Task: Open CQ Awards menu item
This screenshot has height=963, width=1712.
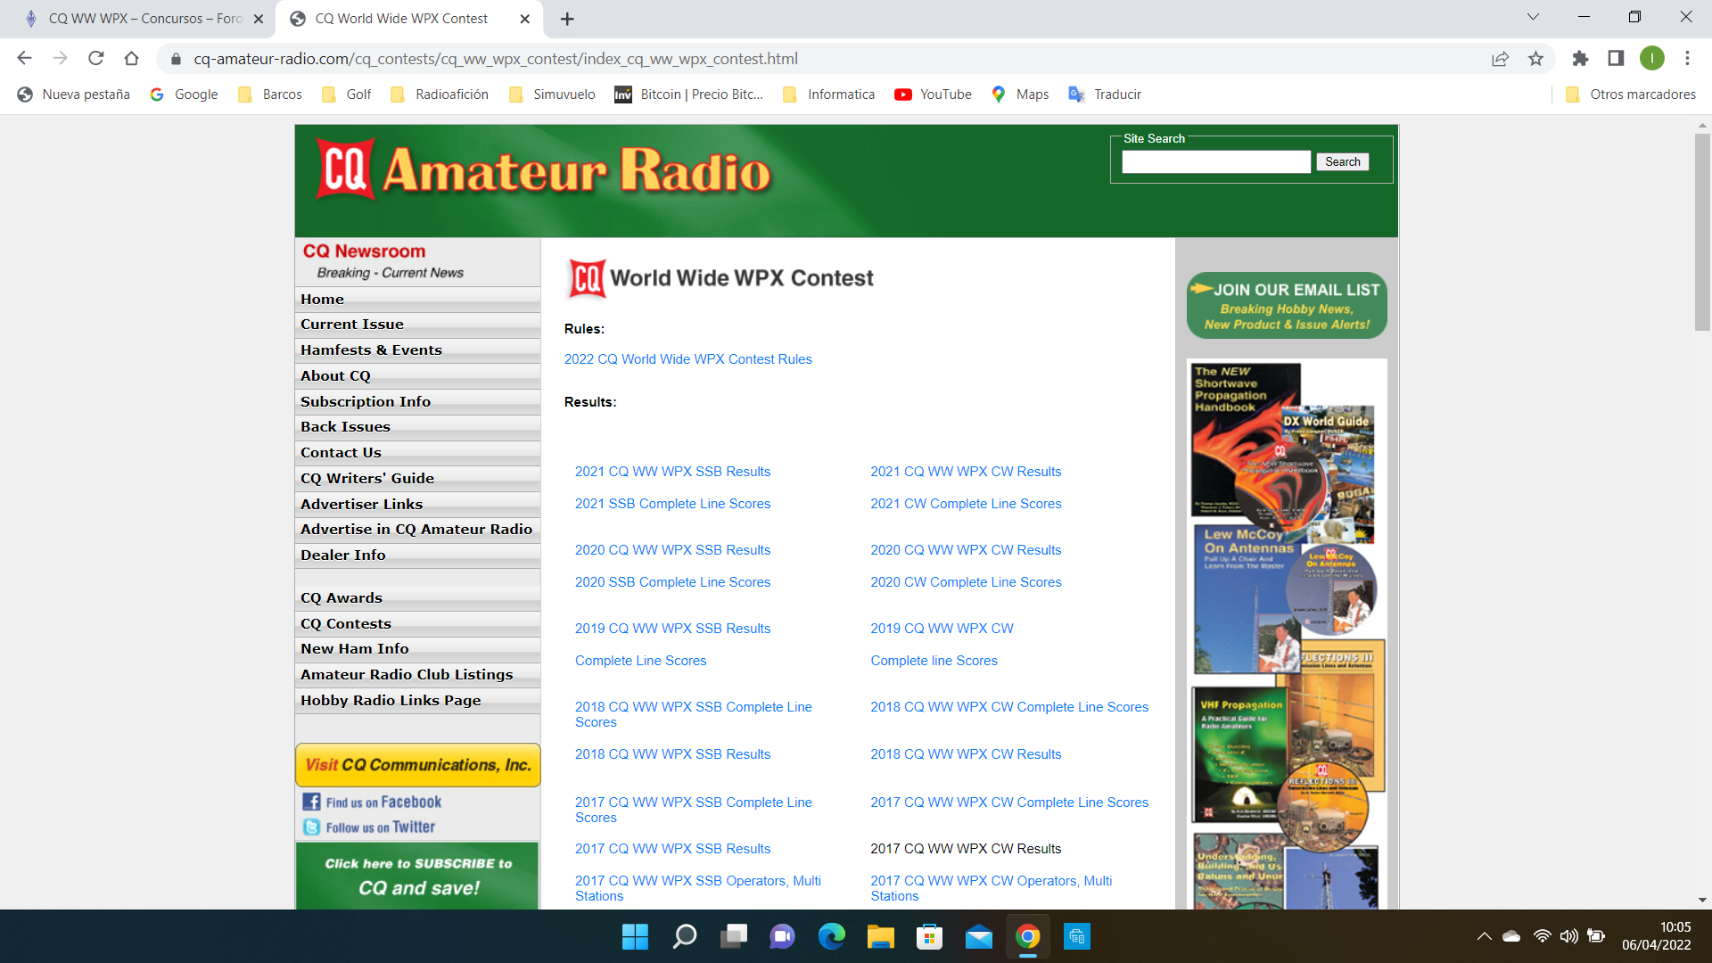Action: 417,598
